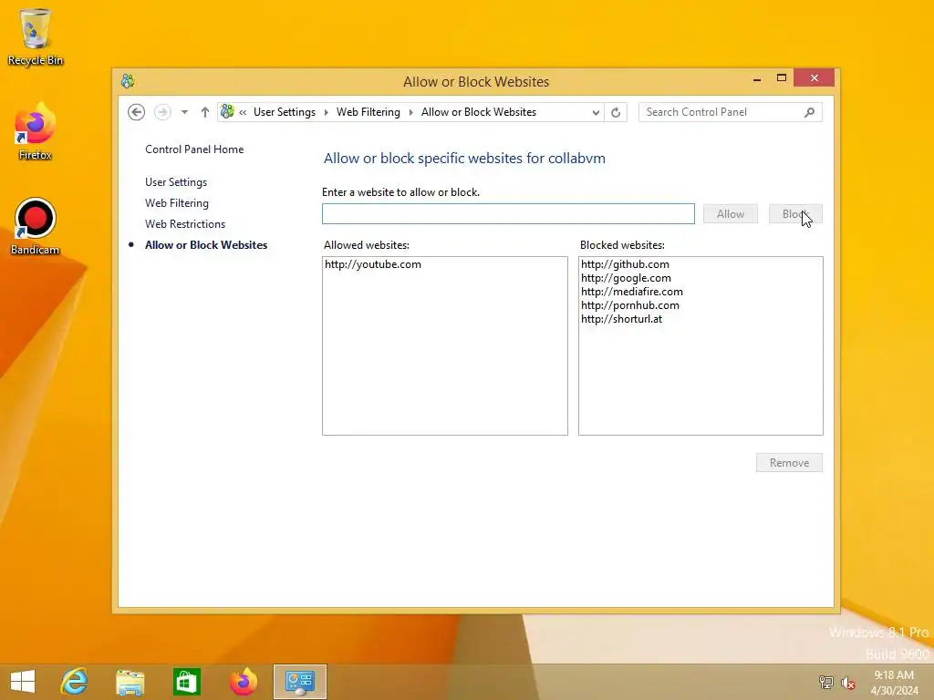Open the taskbar clock and date
This screenshot has height=700, width=934.
point(894,683)
